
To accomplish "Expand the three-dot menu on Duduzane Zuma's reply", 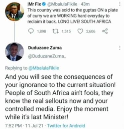I will (x=119, y=48).
